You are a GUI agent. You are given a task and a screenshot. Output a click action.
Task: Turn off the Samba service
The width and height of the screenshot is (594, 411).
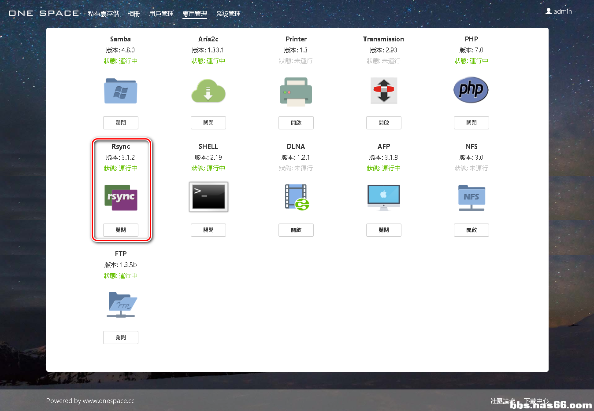pyautogui.click(x=121, y=123)
